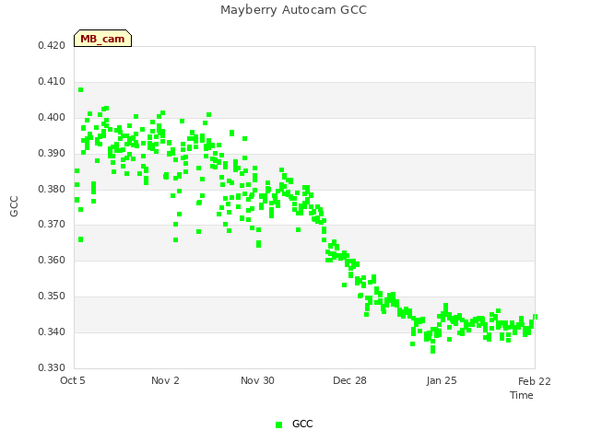This screenshot has width=590, height=442.
Task: Click the Time axis title
Action: 522,395
